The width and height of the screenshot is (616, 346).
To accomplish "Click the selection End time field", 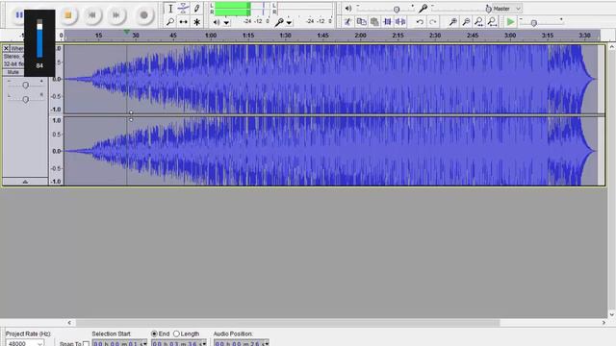I will point(179,343).
